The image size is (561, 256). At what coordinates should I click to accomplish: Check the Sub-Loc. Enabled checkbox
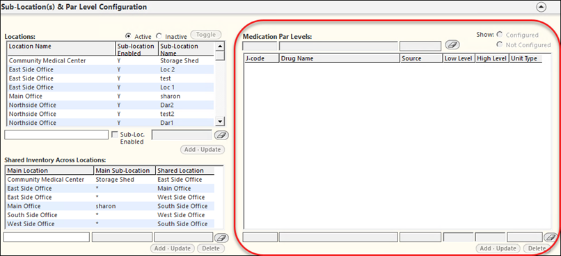[115, 135]
